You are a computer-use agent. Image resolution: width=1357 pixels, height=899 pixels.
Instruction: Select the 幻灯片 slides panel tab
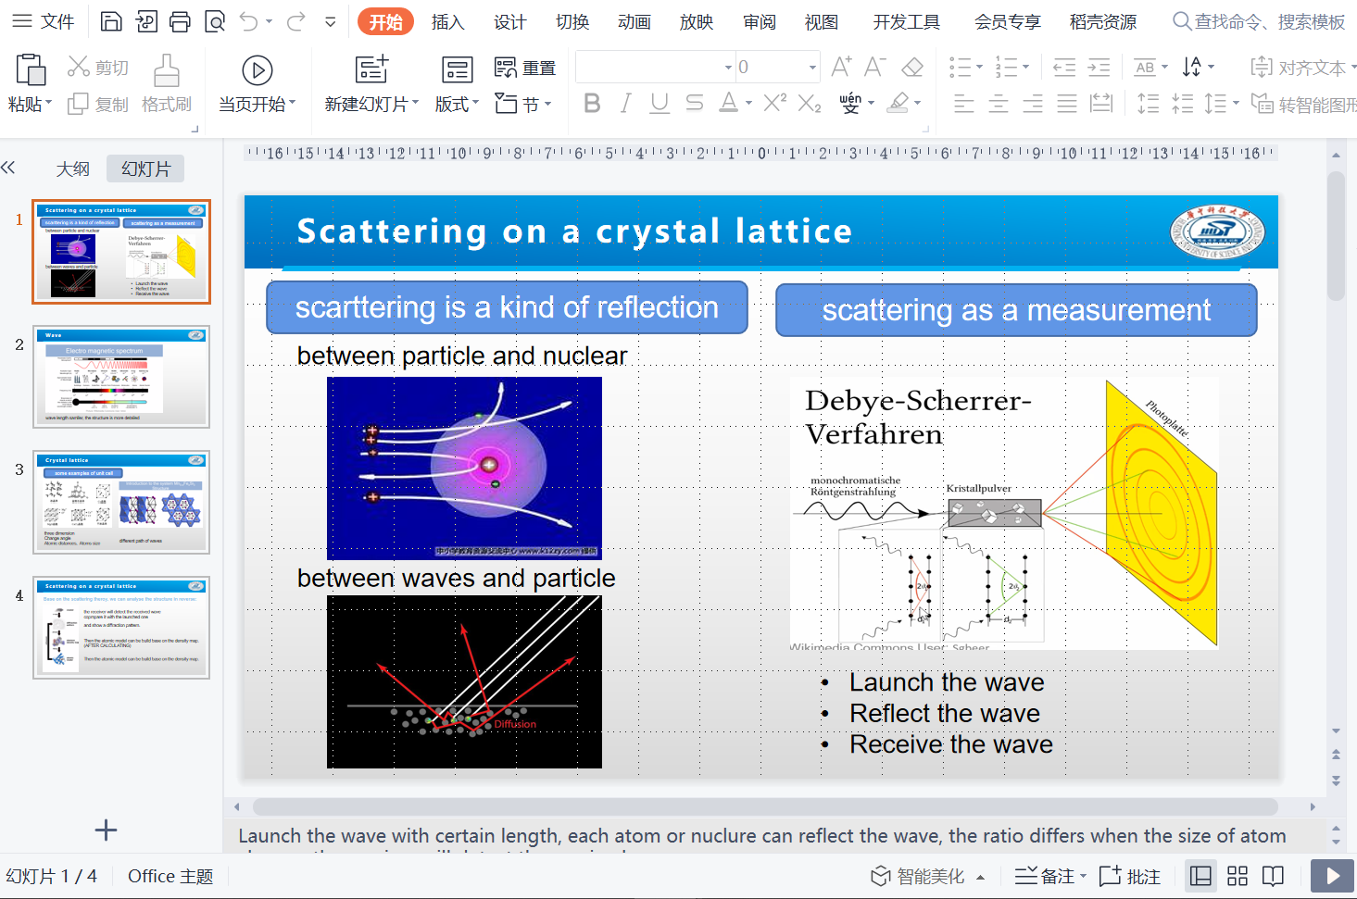[145, 169]
